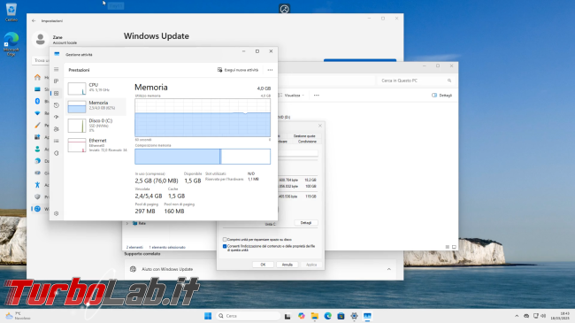The image size is (575, 323).
Task: Open Condivisione tab in properties dialog
Action: (307, 142)
